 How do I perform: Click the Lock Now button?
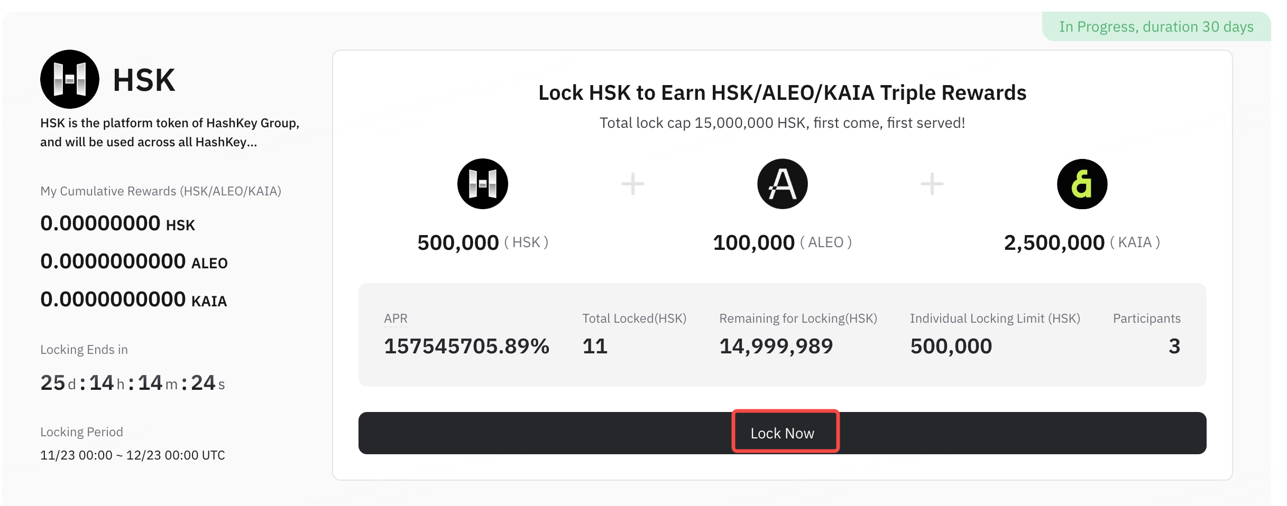coord(783,433)
